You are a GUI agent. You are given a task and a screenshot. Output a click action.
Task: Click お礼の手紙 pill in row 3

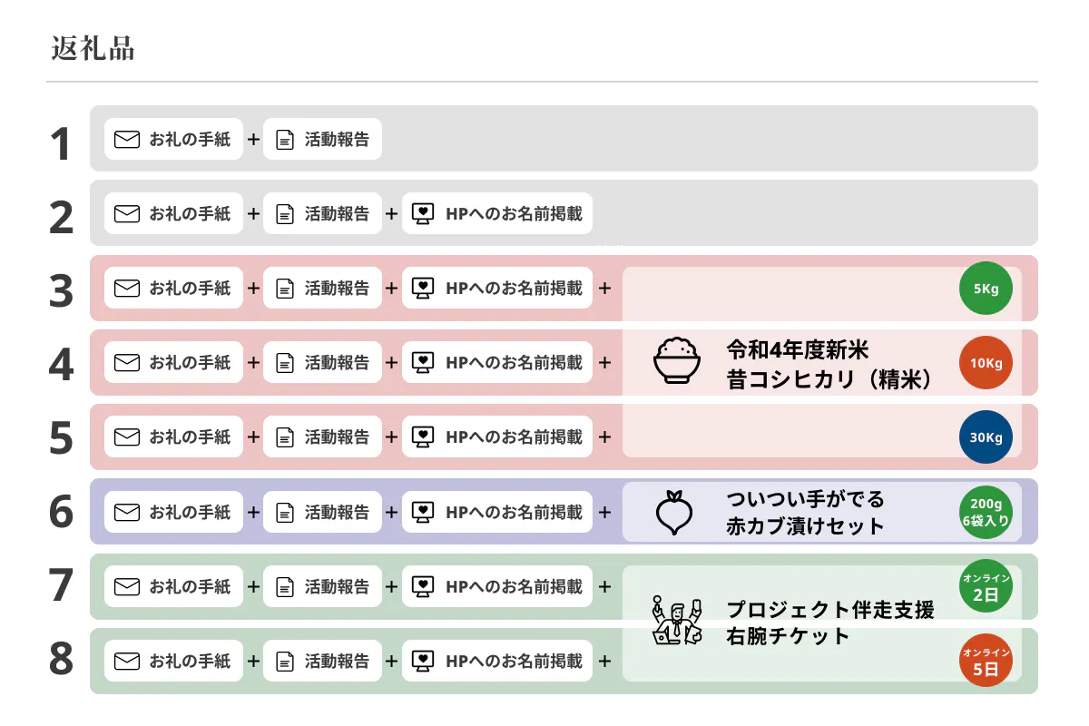173,289
